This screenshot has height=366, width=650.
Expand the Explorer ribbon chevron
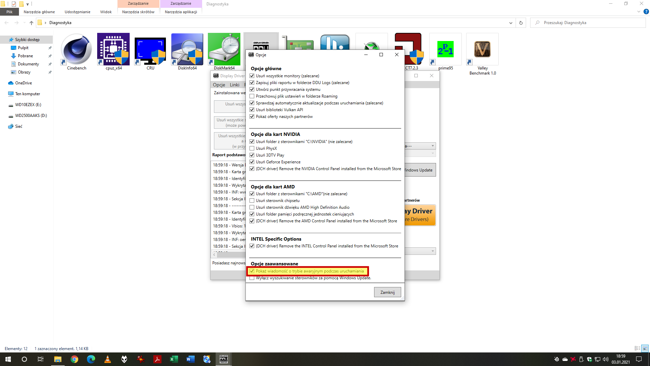(x=638, y=12)
